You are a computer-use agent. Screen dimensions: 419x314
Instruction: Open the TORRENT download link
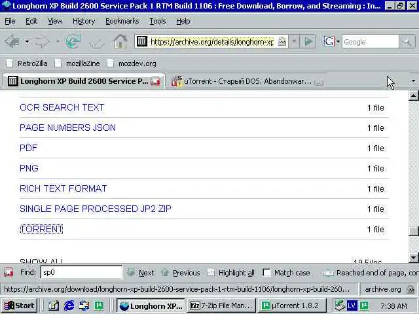[x=41, y=229]
